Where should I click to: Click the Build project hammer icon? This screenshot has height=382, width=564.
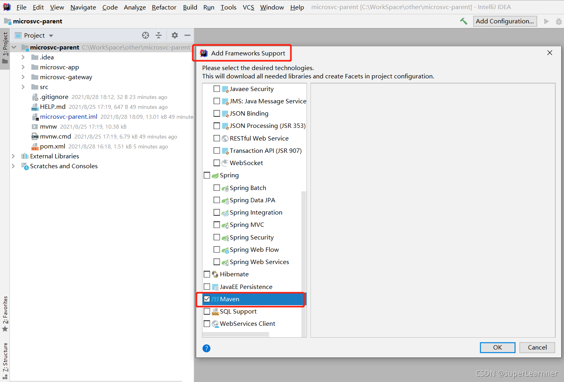(x=464, y=21)
